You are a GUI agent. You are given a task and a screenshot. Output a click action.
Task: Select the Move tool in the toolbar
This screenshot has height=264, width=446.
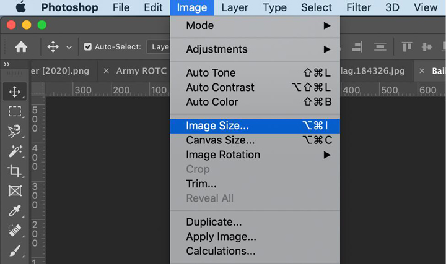pyautogui.click(x=14, y=92)
